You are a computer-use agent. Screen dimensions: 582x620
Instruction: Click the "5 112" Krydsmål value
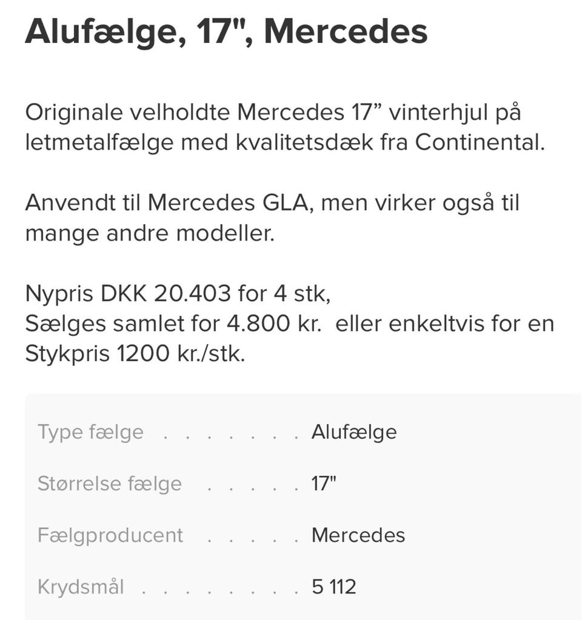point(334,587)
